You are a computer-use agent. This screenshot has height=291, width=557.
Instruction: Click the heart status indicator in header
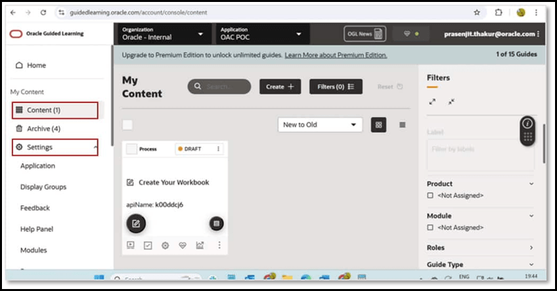[x=411, y=33]
